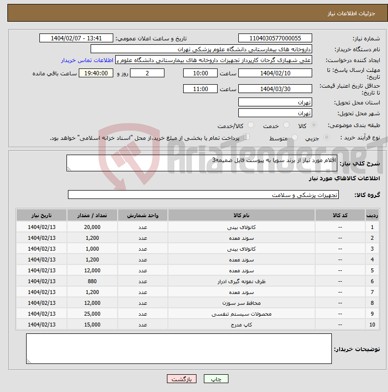
Task: Click کانولای بینی in row 1
Action: click(241, 227)
